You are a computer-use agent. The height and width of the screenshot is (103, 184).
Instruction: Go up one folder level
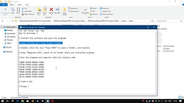(x=13, y=21)
